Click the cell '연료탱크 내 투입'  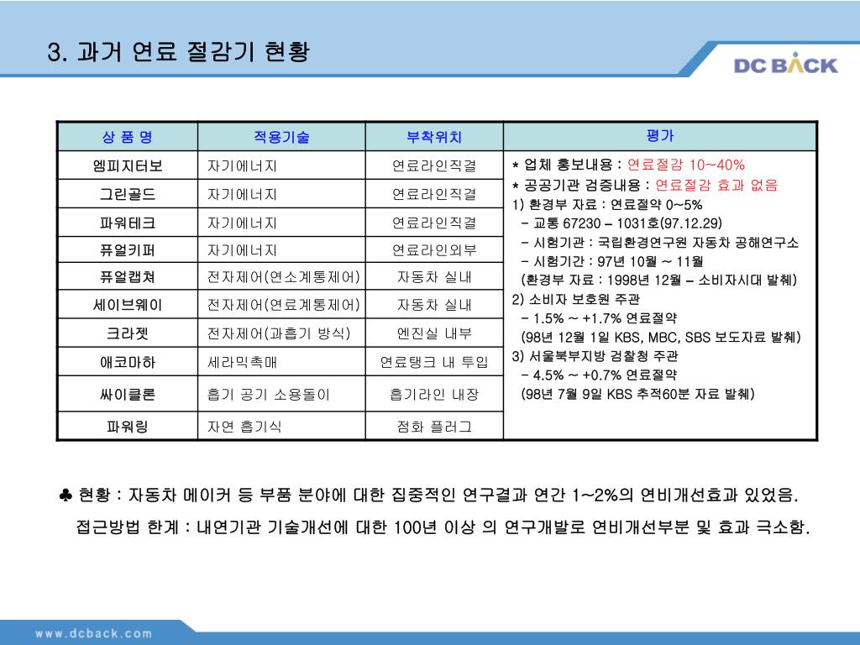[434, 362]
